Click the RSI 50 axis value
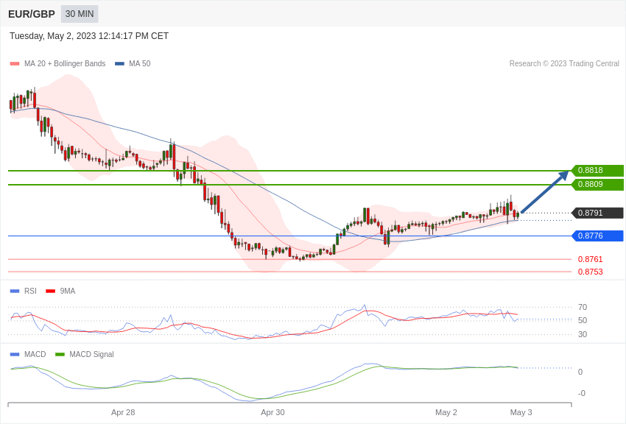 583,320
